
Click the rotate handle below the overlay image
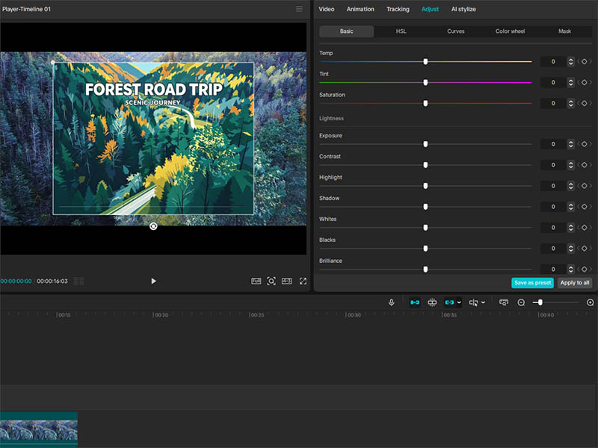(153, 226)
